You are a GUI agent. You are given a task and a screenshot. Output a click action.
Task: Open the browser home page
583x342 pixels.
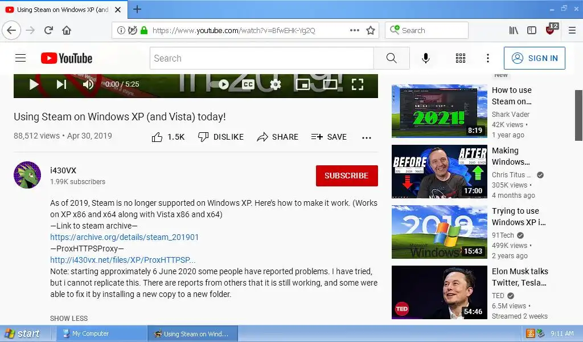[x=67, y=30]
